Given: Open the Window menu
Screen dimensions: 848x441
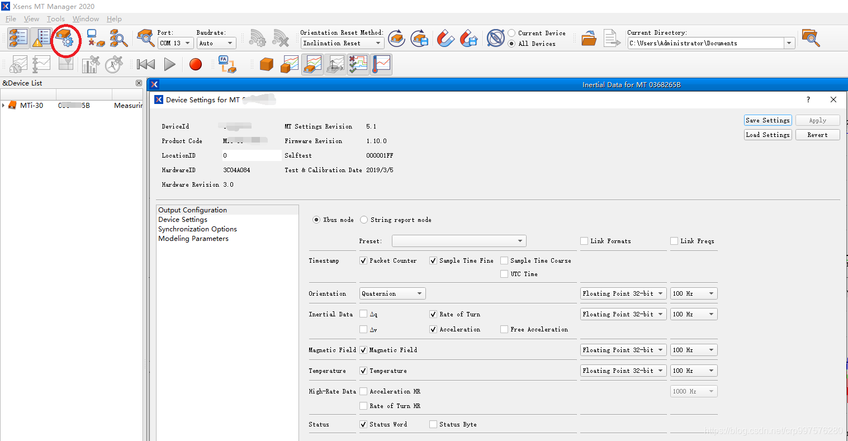Looking at the screenshot, I should (x=86, y=19).
